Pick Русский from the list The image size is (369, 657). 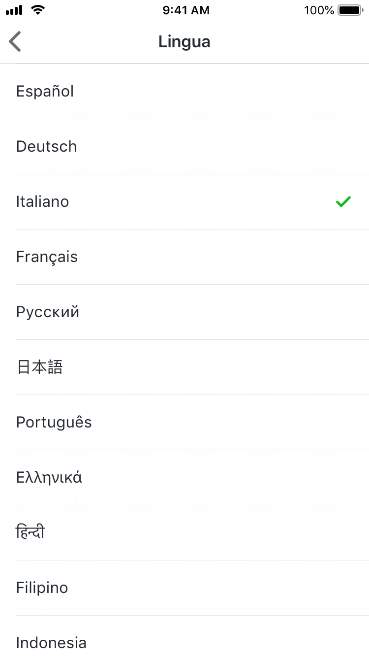pos(48,312)
